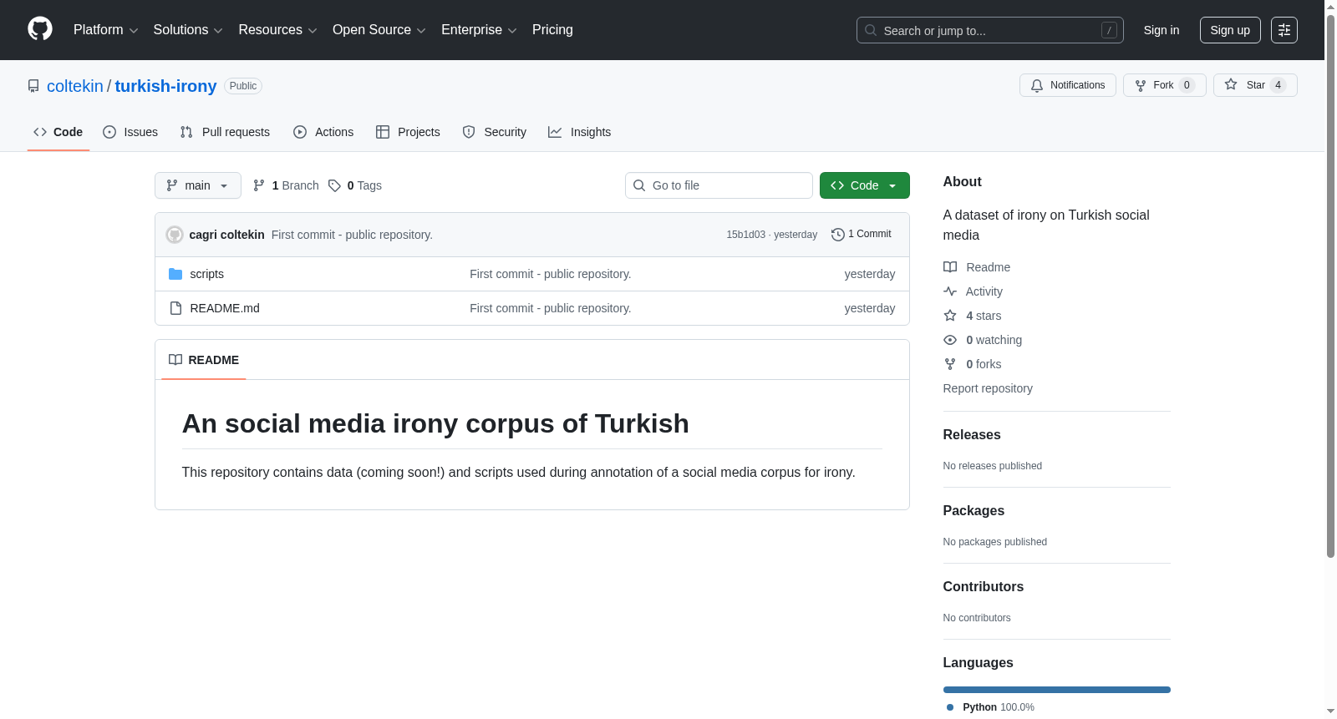Click the latest commit message text link
Viewport: 1337px width, 719px height.
(352, 235)
